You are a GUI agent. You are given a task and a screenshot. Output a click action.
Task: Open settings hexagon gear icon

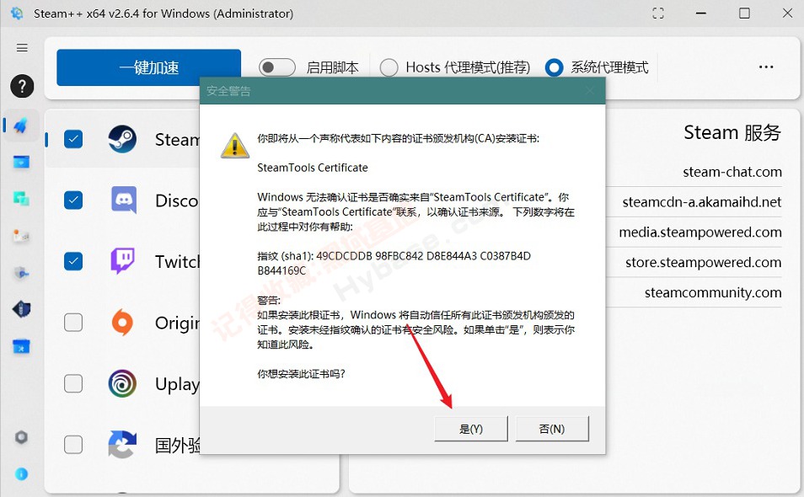[x=21, y=437]
